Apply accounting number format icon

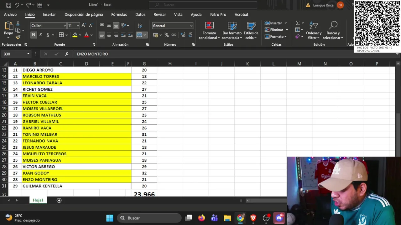click(x=155, y=35)
